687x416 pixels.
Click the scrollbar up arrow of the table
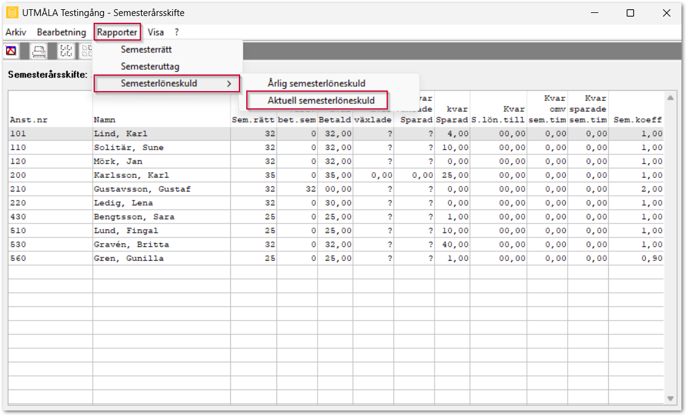click(670, 98)
